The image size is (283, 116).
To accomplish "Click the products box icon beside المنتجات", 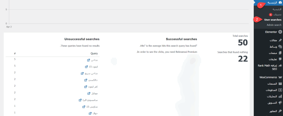I will (280, 84).
